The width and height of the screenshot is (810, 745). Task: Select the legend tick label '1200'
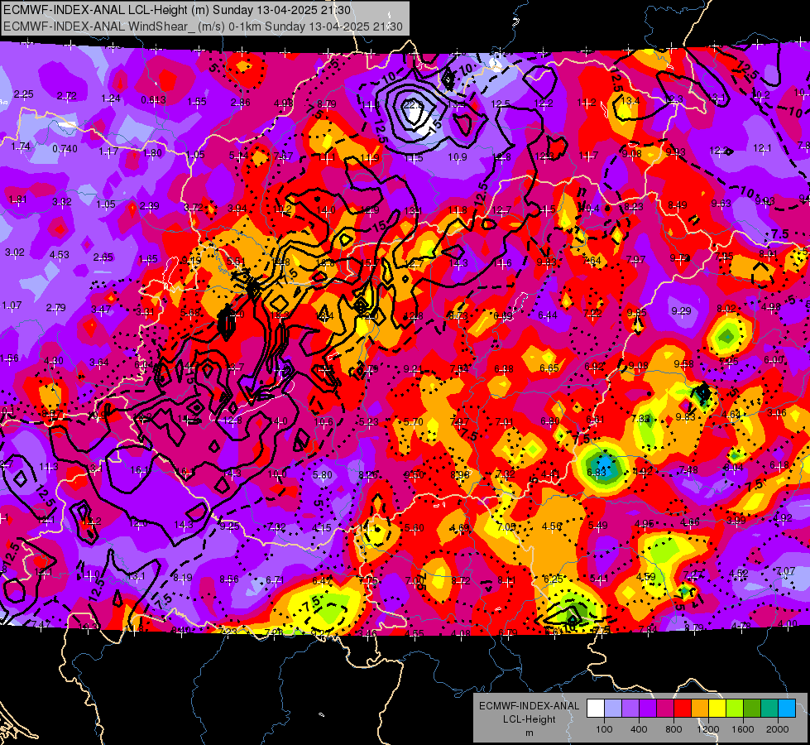708,729
